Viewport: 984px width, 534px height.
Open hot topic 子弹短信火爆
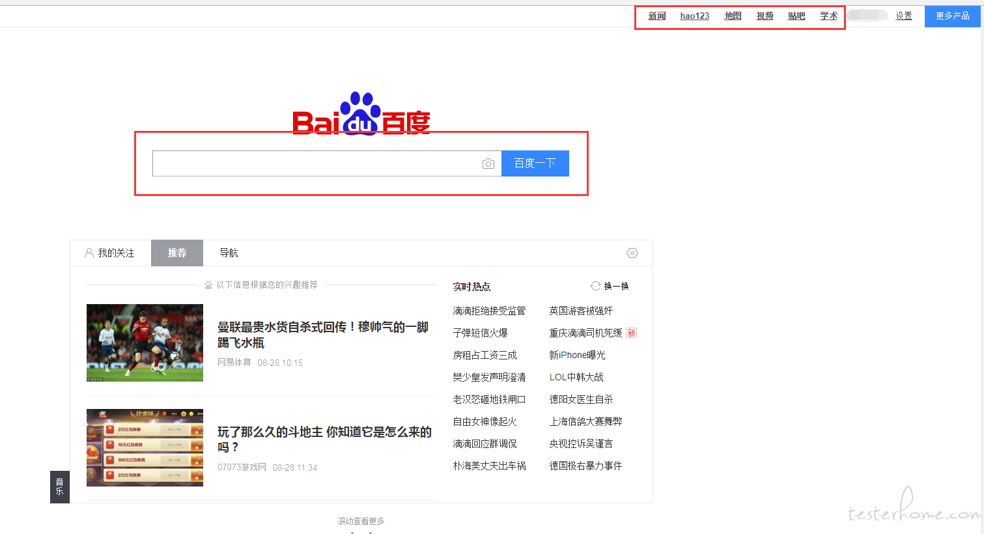[481, 333]
